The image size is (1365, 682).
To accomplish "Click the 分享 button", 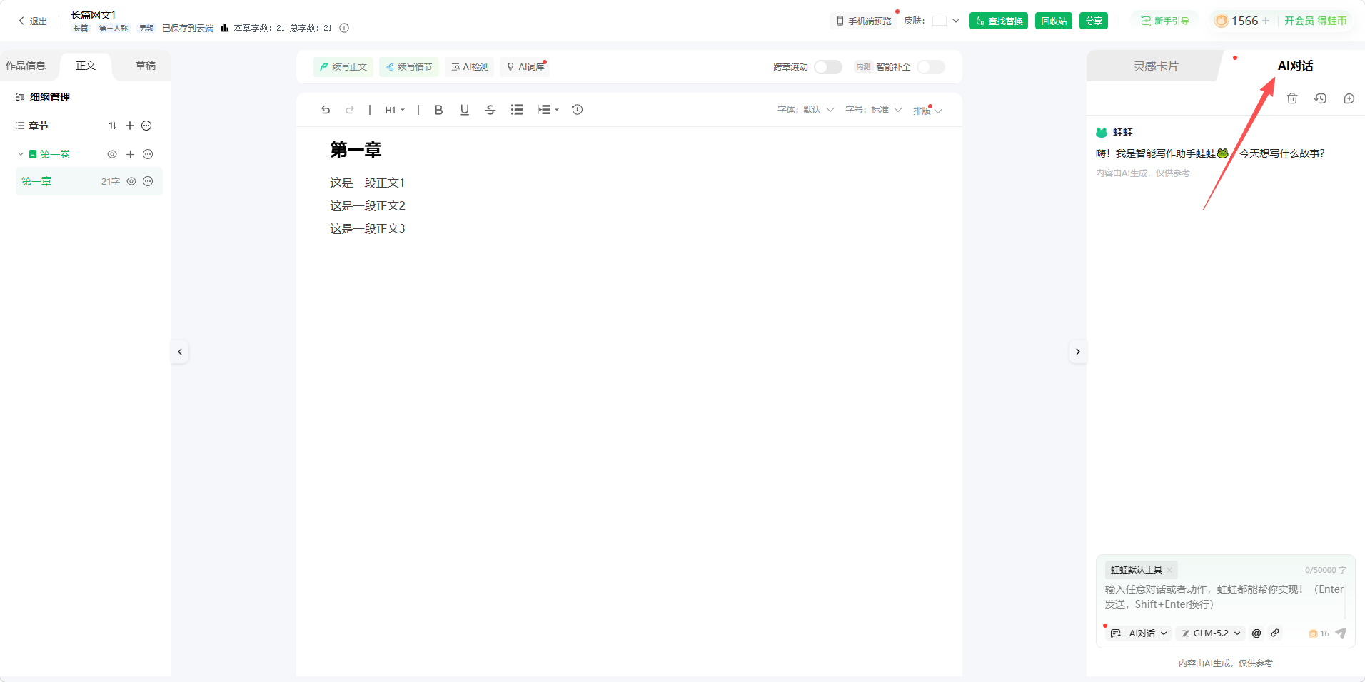I will (1094, 21).
